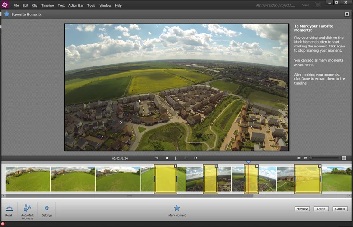Step back one frame
353x227 pixels.
click(167, 158)
